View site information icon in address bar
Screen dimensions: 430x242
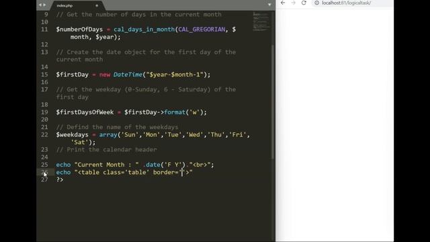[x=316, y=3]
